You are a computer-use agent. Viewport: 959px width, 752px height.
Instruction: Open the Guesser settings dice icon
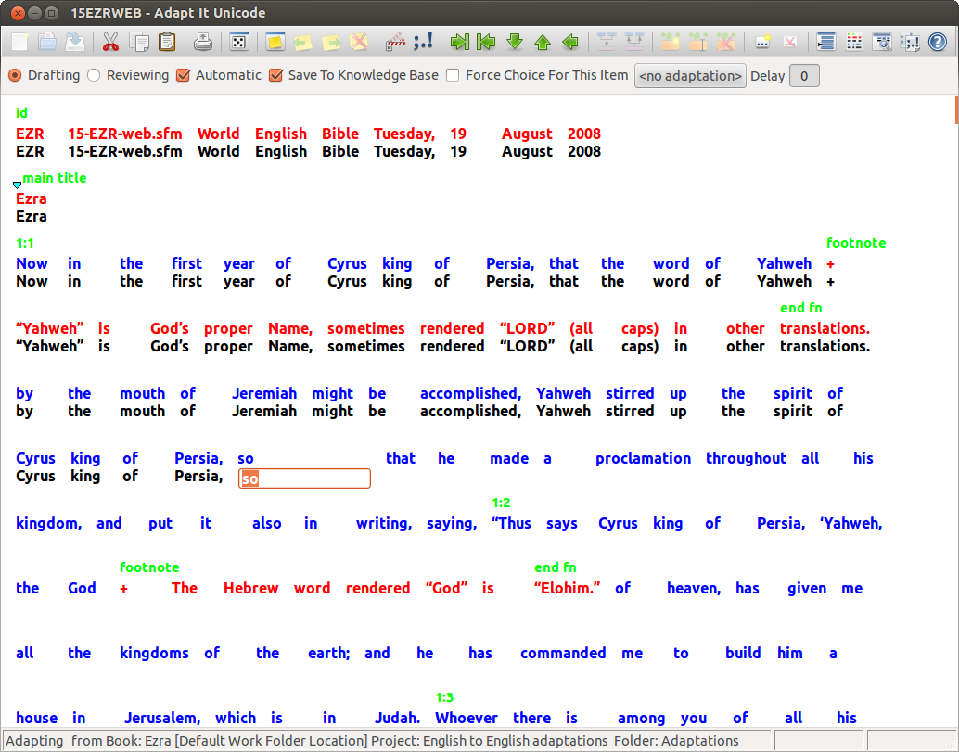[x=238, y=42]
